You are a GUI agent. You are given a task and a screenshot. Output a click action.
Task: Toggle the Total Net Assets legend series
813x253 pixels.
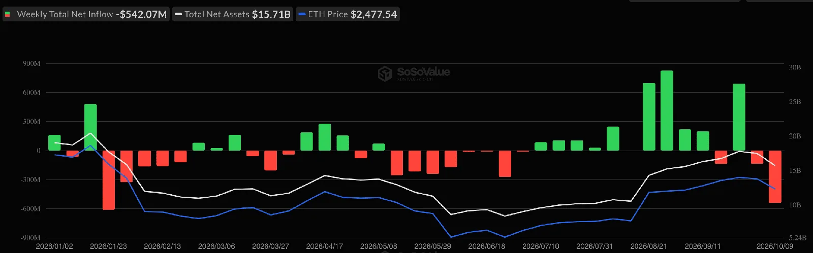pos(233,14)
